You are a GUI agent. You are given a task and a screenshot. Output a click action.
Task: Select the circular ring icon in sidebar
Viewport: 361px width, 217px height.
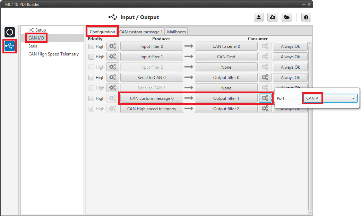coord(10,32)
